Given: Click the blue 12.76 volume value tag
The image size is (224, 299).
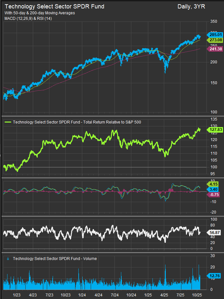Looking at the screenshot, I should 215,276.
